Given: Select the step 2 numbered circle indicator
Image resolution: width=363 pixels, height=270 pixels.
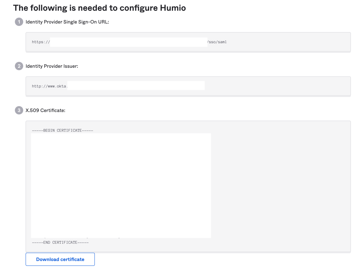Looking at the screenshot, I should point(19,66).
